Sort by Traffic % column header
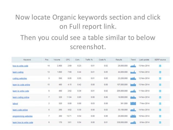This screenshot has width=173, height=130. (x=89, y=60)
